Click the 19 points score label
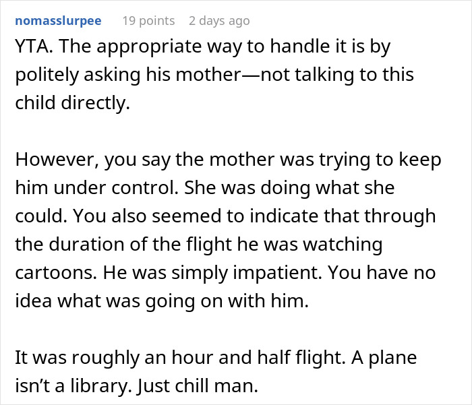The height and width of the screenshot is (405, 472). 149,20
